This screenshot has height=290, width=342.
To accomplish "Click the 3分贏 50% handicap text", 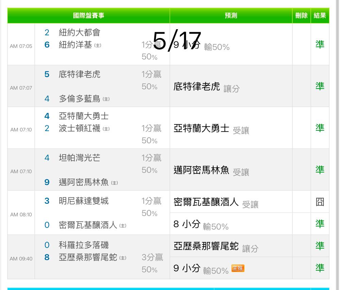I will click(152, 264).
